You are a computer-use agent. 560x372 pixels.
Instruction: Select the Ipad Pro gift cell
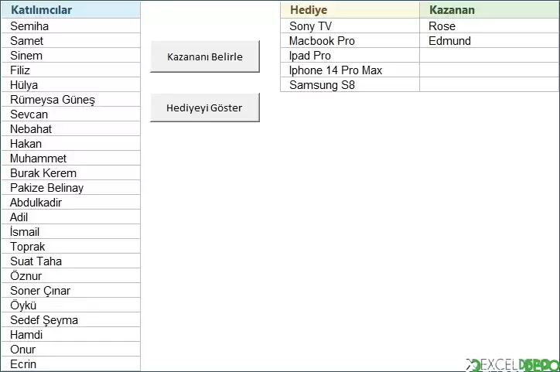[350, 55]
